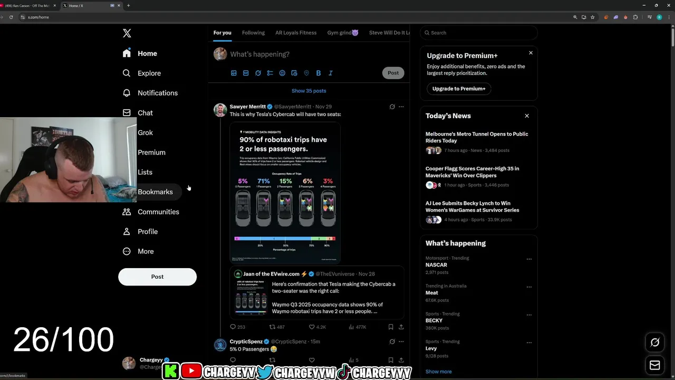The image size is (675, 380).
Task: Open the browser extensions puzzle icon
Action: (x=635, y=17)
